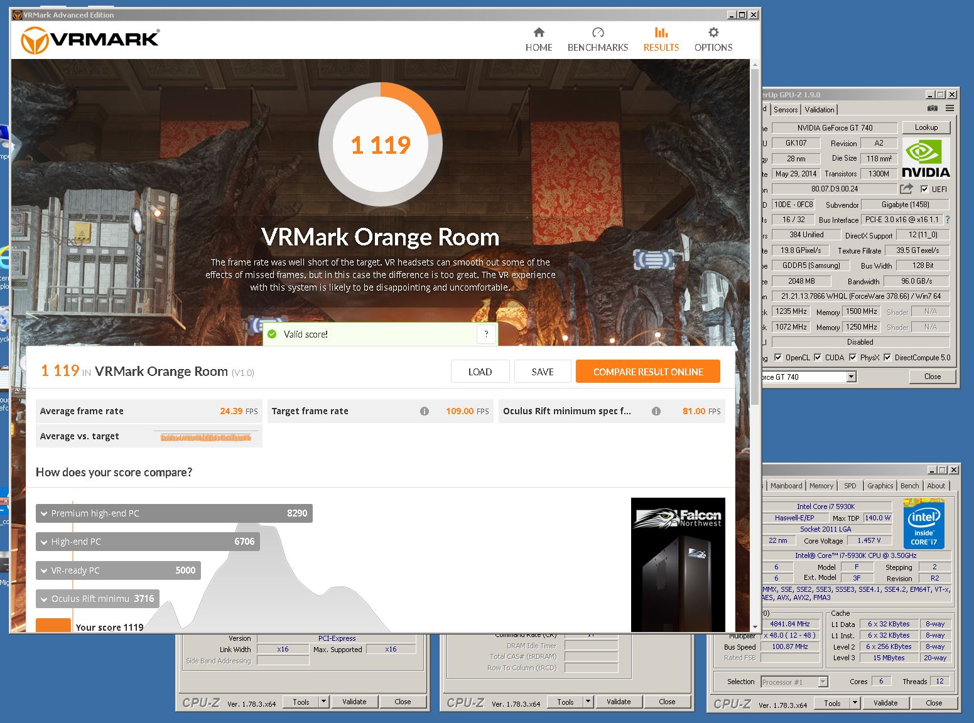This screenshot has width=974, height=723.
Task: Open the Benchmarks gauge icon tab
Action: tap(598, 33)
